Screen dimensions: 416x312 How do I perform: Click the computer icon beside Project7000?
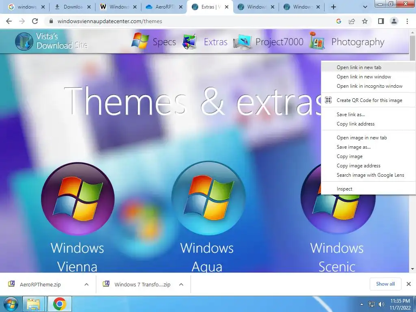(x=243, y=42)
